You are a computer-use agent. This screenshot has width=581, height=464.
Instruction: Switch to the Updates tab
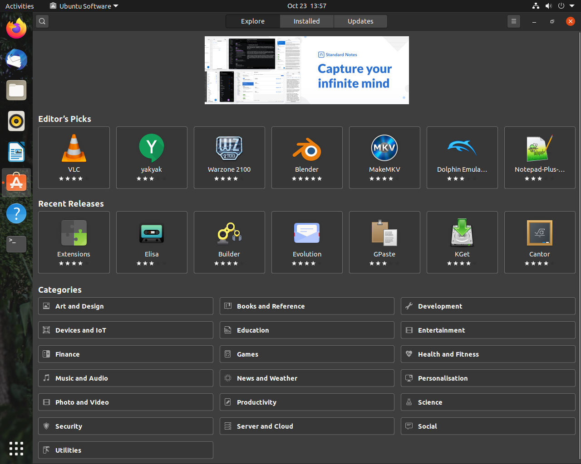[360, 21]
